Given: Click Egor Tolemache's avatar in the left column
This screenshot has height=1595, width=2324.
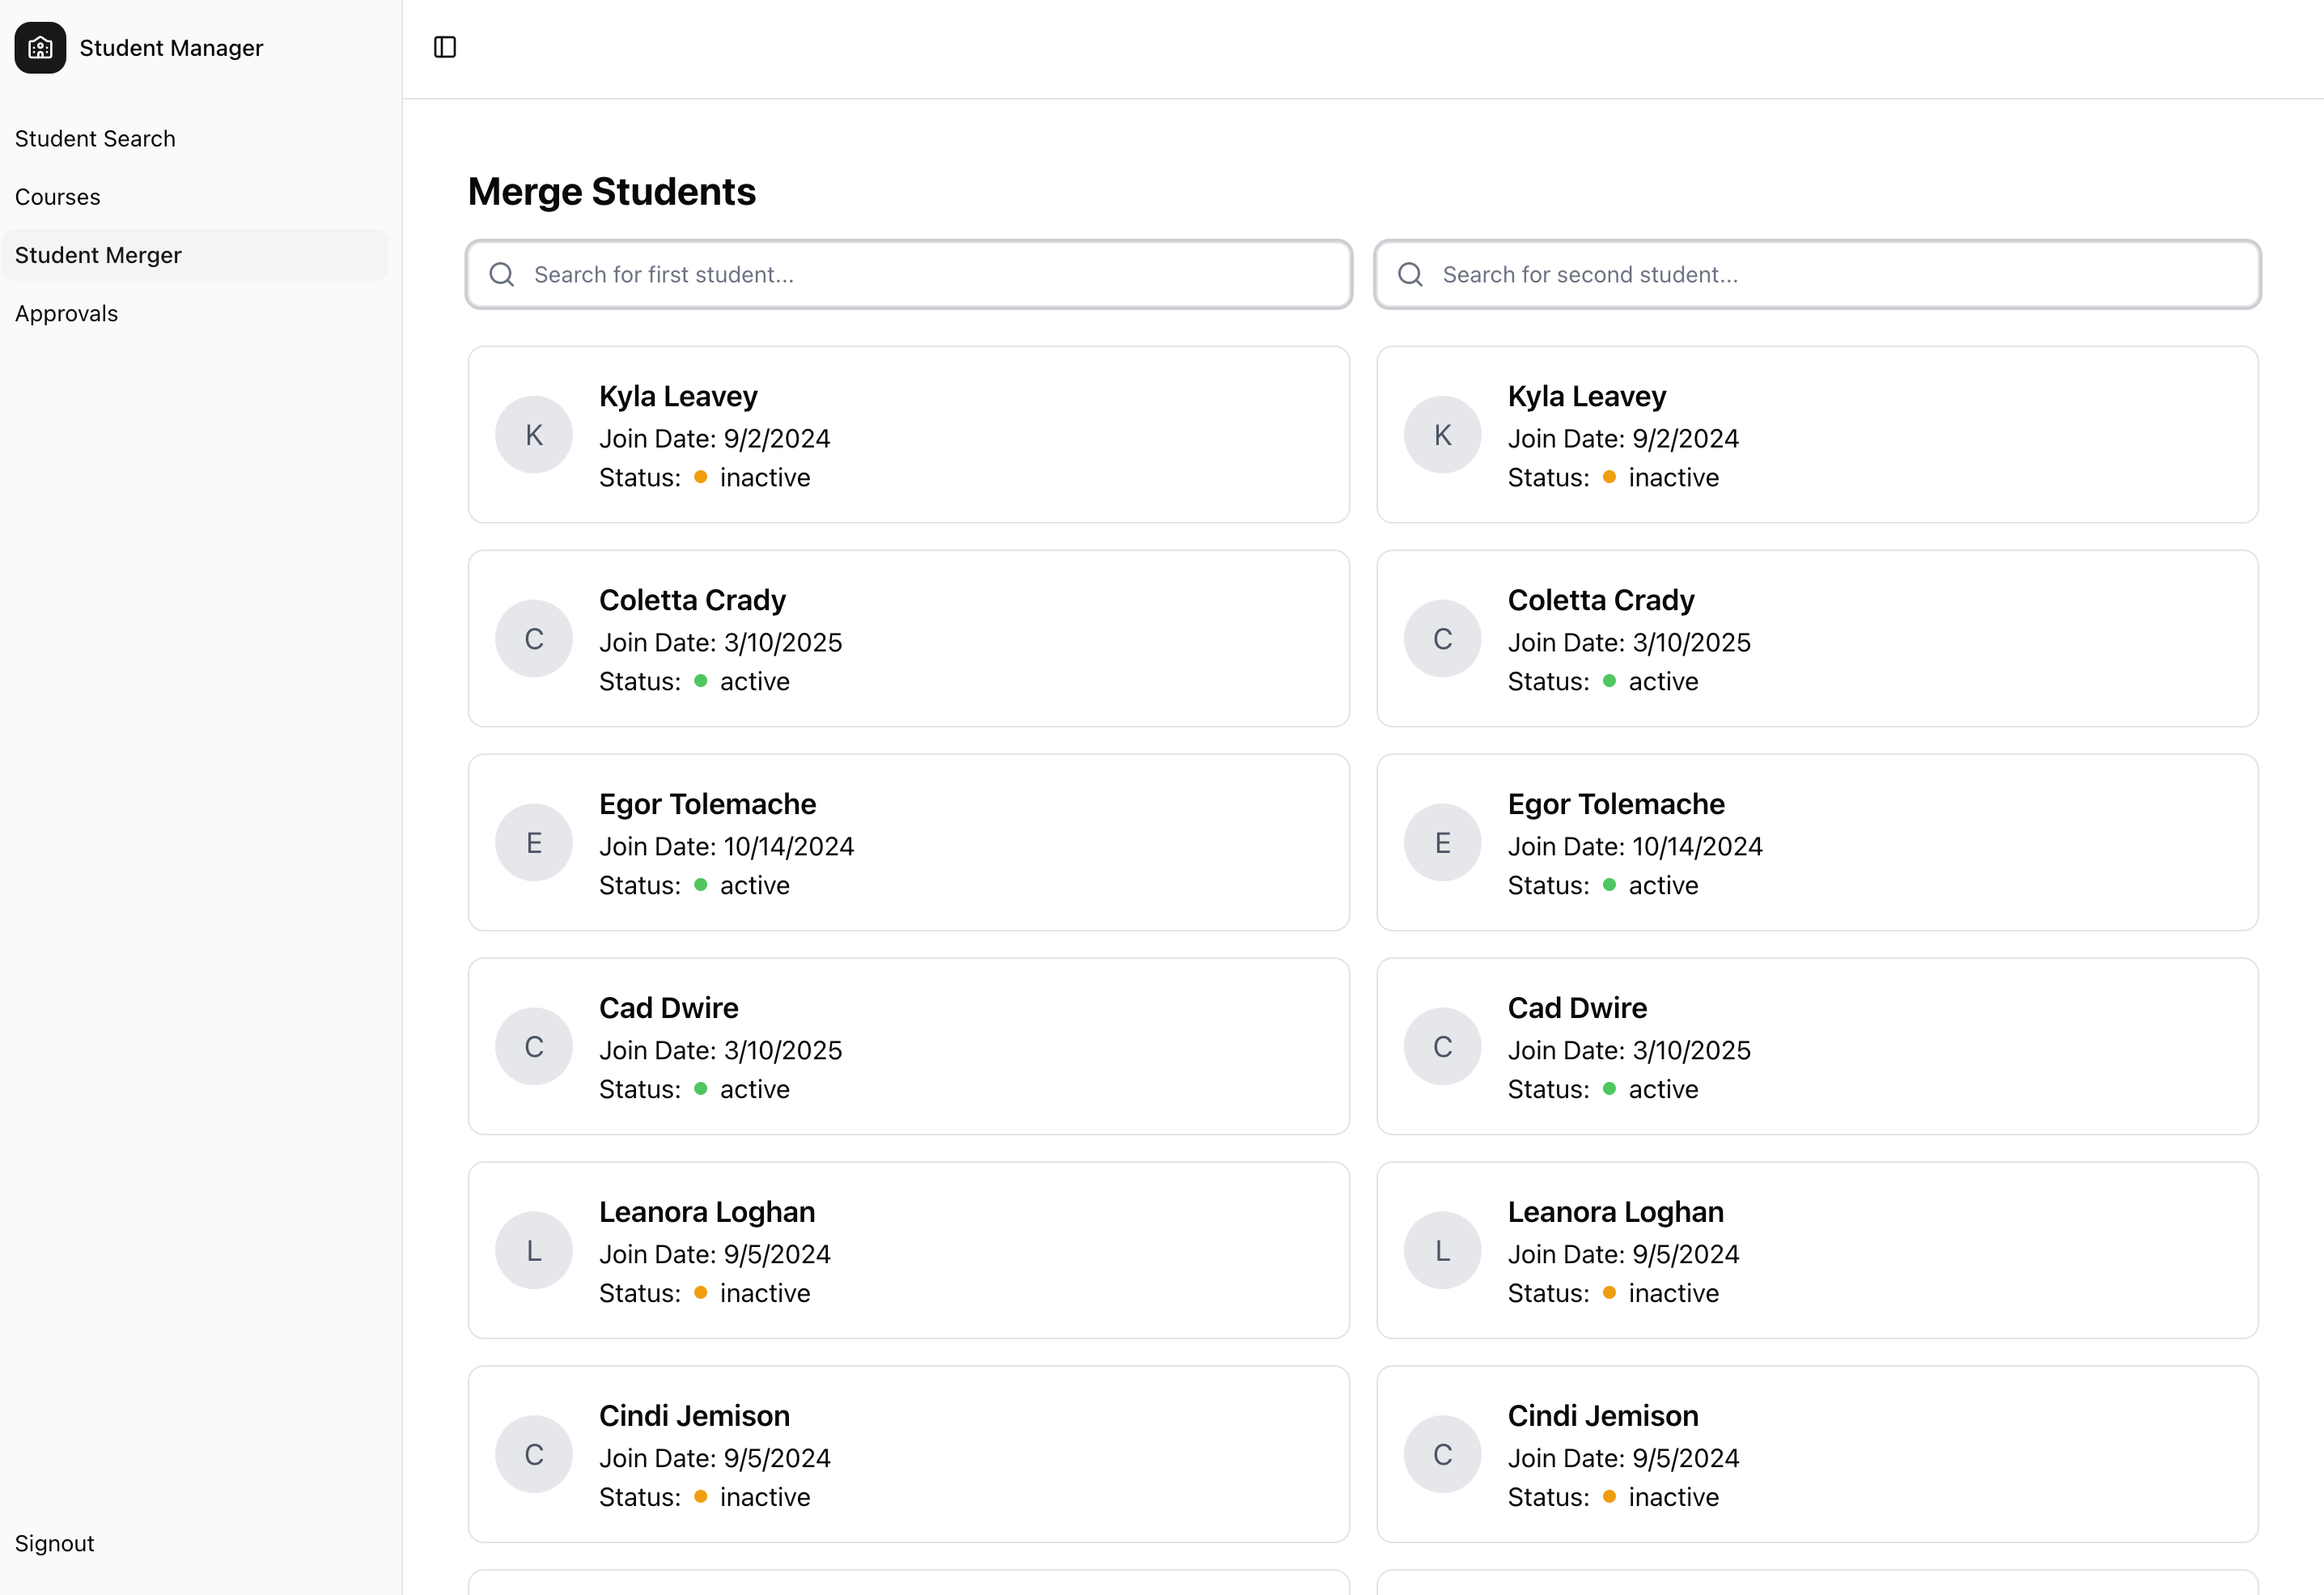Looking at the screenshot, I should tap(533, 842).
